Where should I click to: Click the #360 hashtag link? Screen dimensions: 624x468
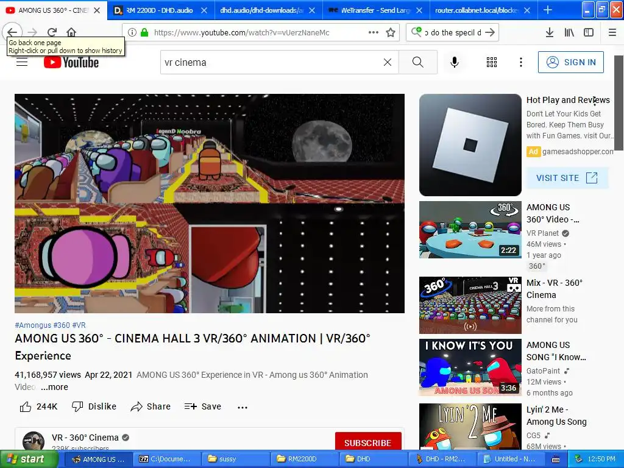point(62,325)
